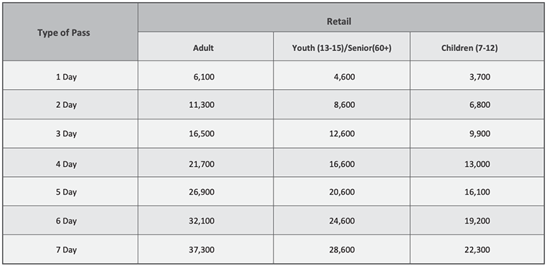Click the 2 Day row label

[x=70, y=104]
